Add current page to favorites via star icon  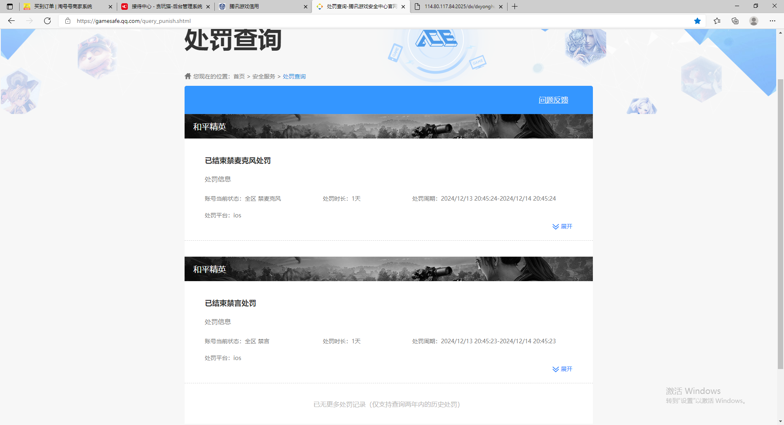[697, 21]
